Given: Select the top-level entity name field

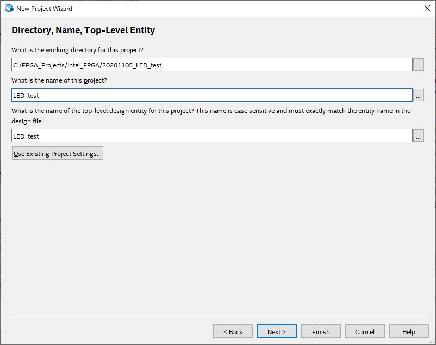Looking at the screenshot, I should click(212, 136).
